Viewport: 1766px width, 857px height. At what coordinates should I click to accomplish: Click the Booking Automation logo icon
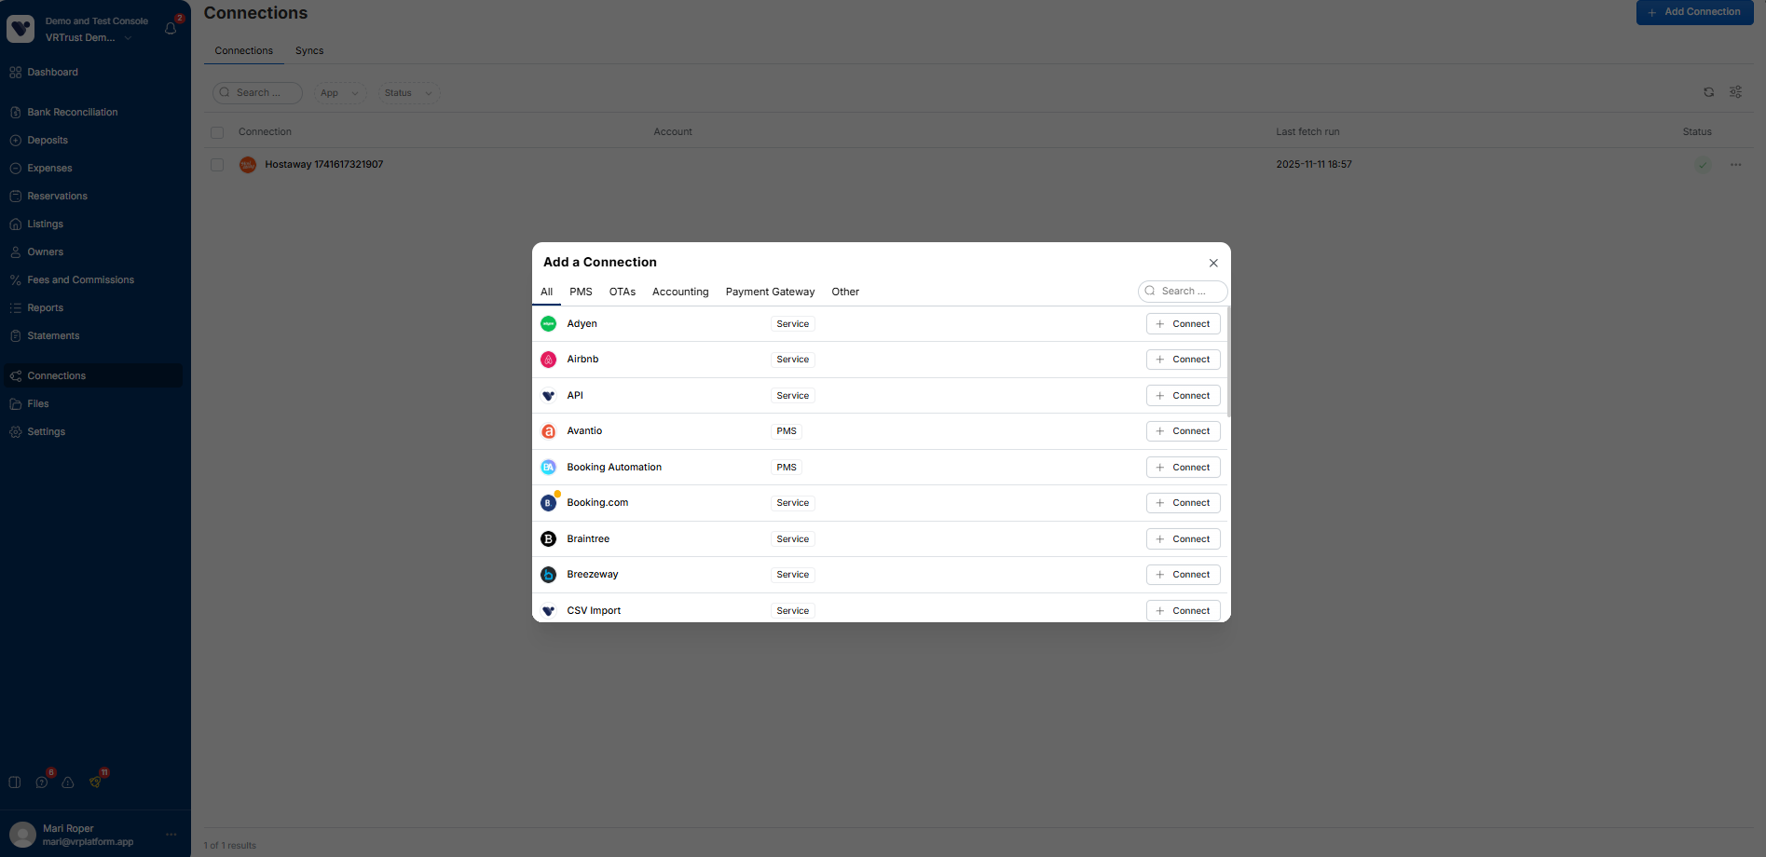tap(548, 468)
